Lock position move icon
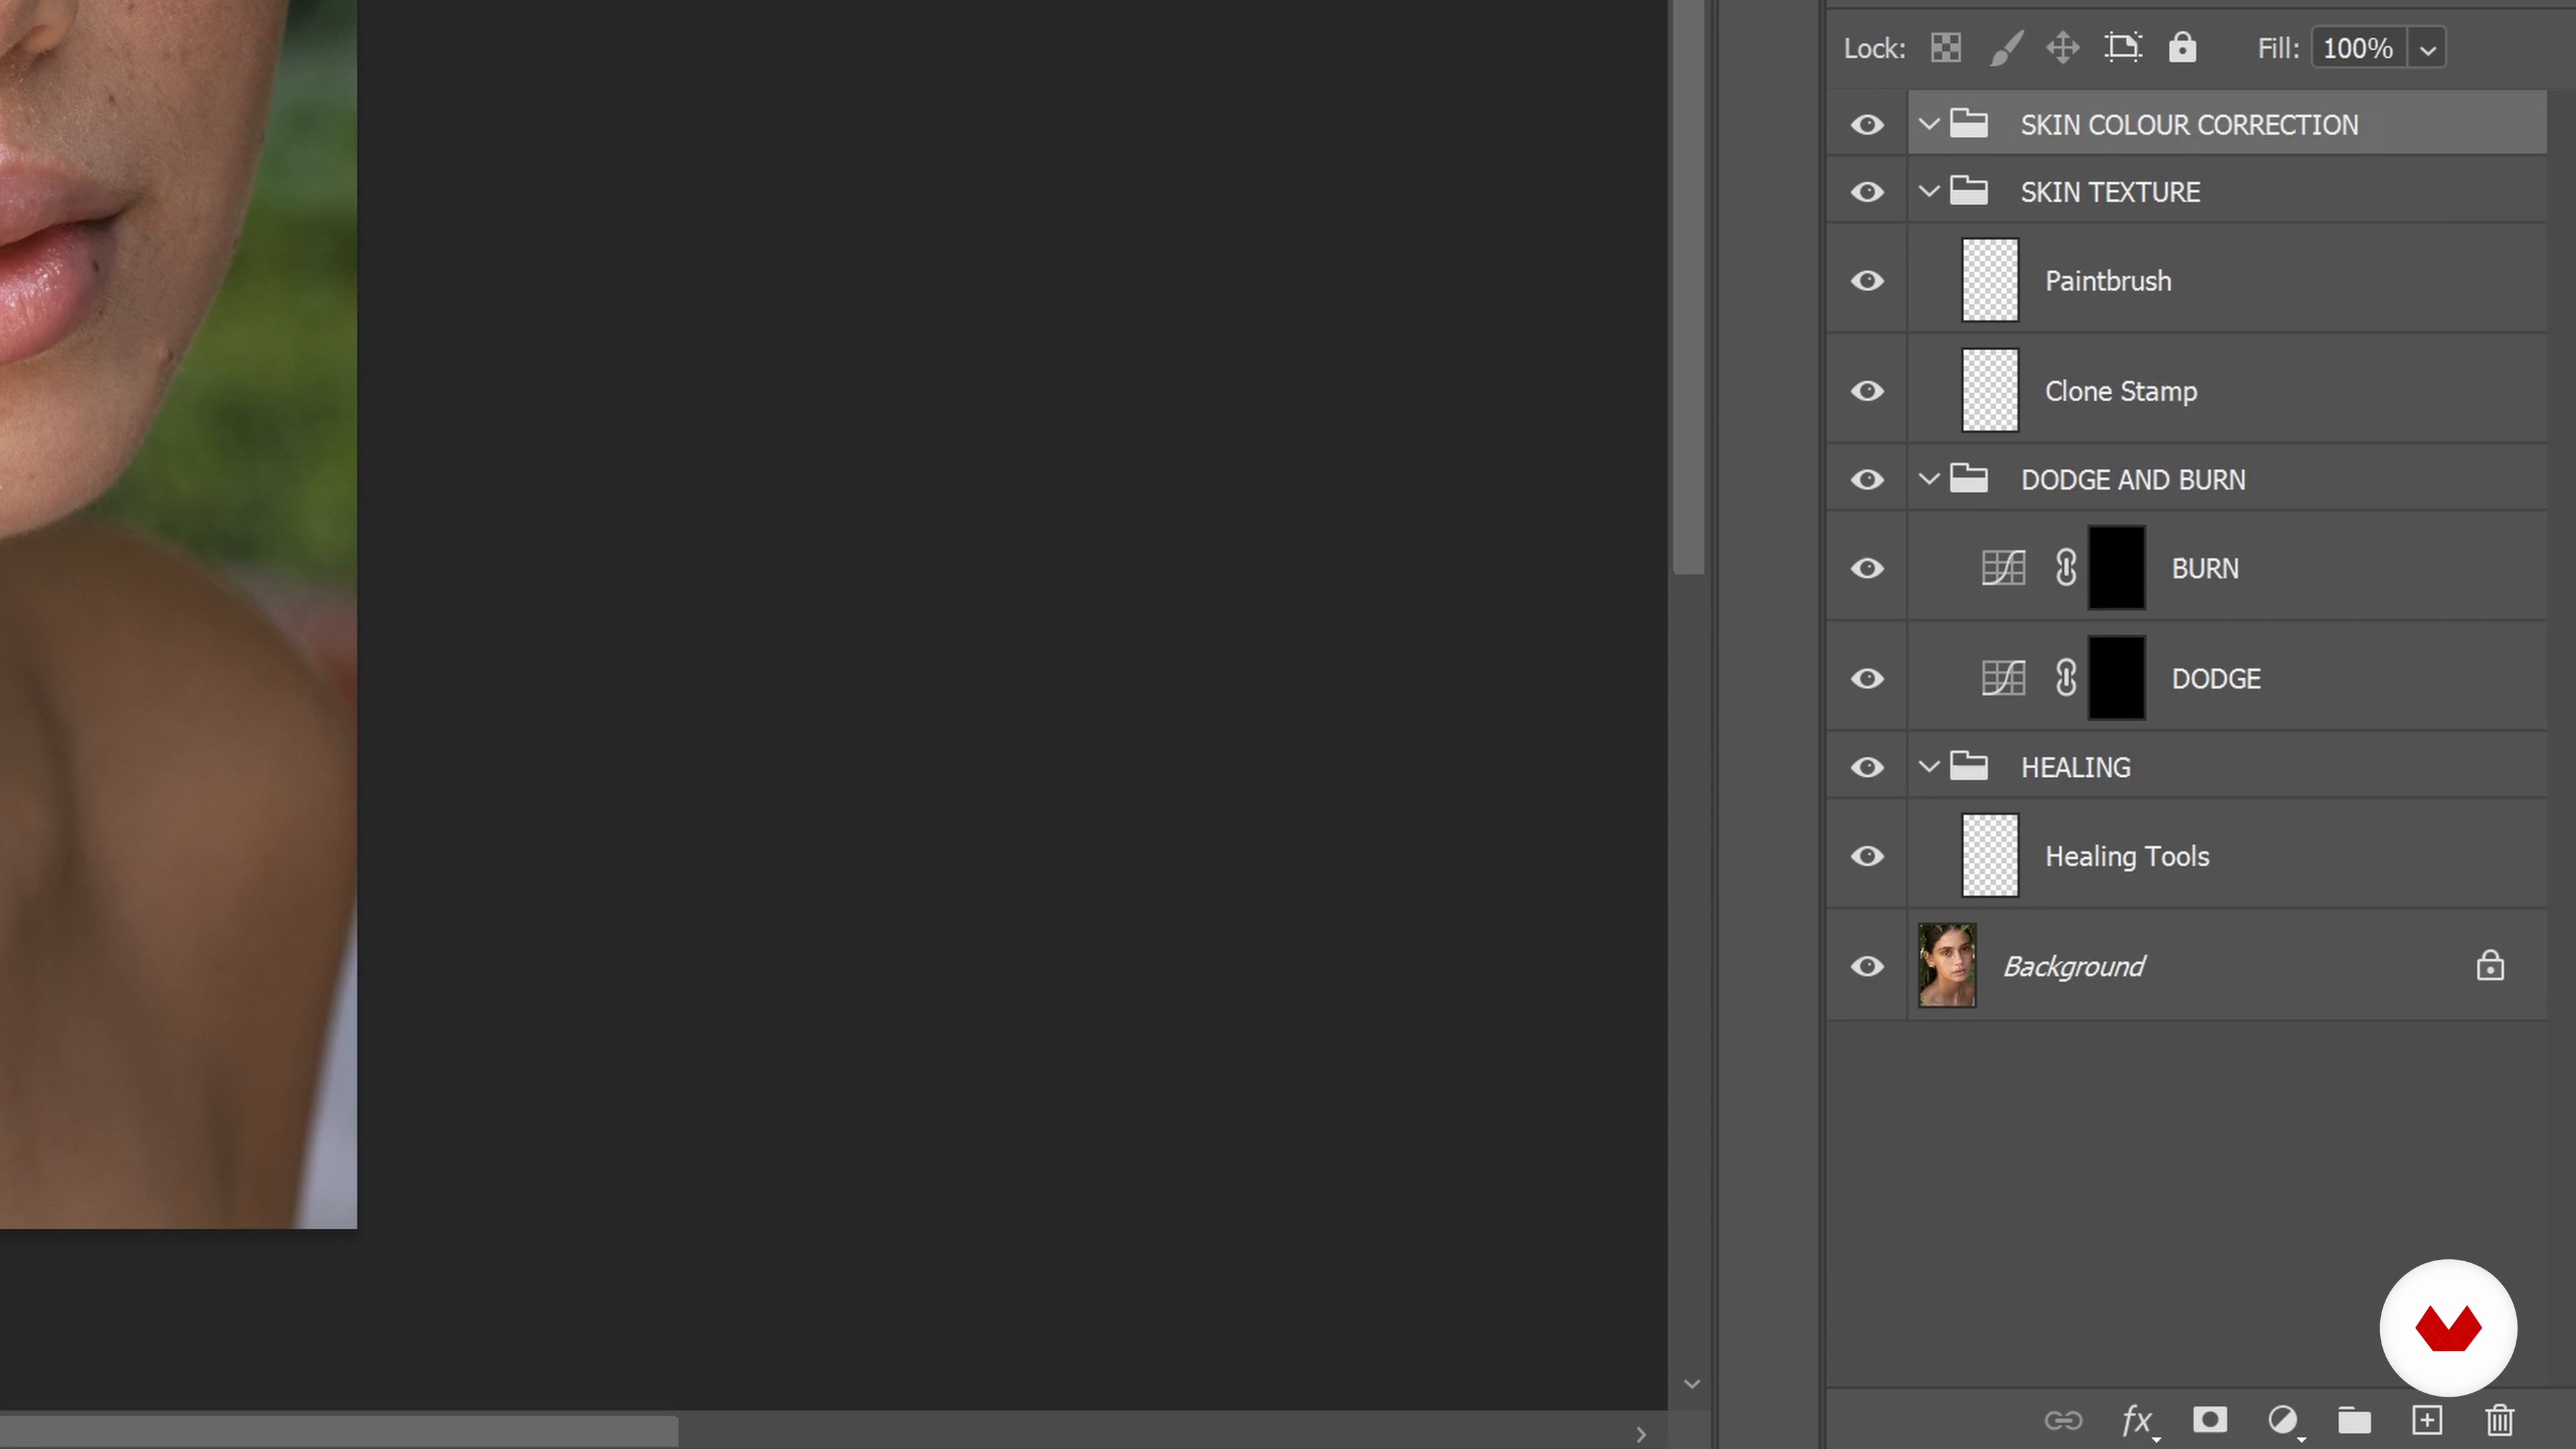Image resolution: width=2576 pixels, height=1449 pixels. click(x=2063, y=48)
